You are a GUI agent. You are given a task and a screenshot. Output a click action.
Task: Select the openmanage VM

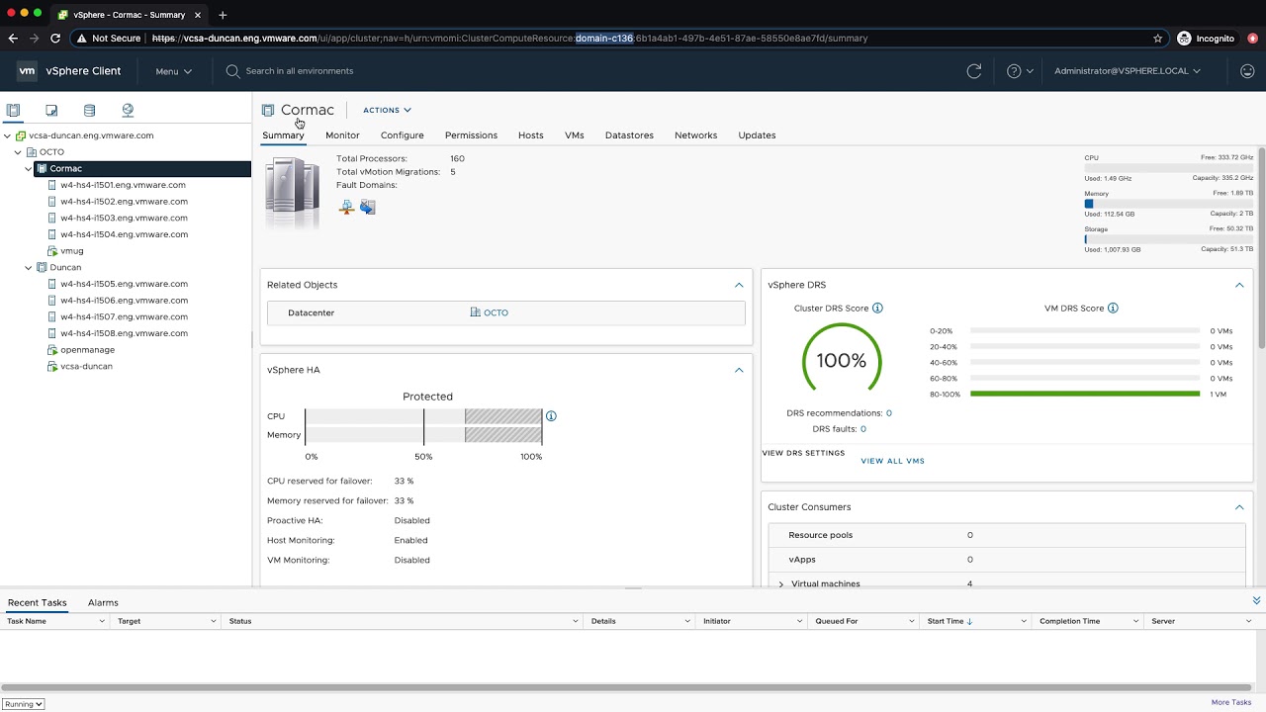pos(87,350)
